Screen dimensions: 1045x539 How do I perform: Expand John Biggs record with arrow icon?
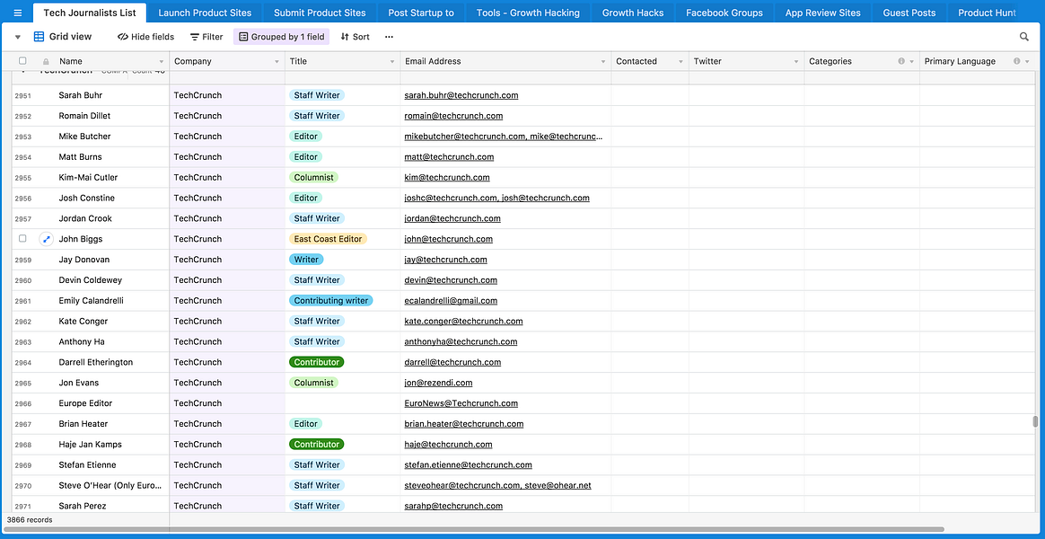(x=46, y=239)
